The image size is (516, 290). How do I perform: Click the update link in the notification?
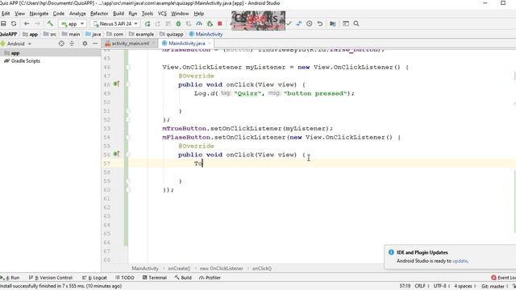tap(460, 261)
